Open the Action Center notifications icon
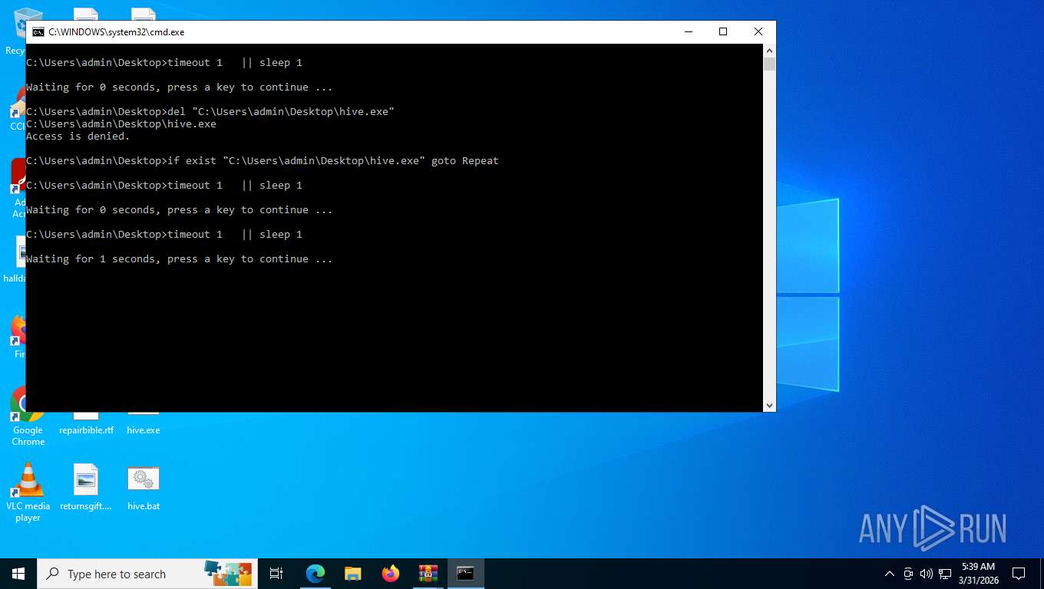This screenshot has width=1044, height=589. point(1019,574)
